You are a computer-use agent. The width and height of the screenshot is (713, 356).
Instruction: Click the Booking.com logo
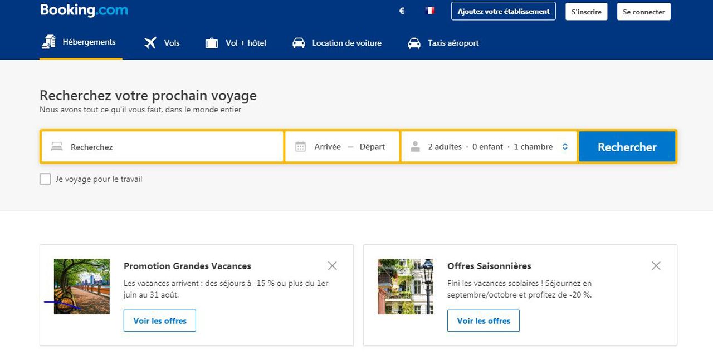coord(84,11)
